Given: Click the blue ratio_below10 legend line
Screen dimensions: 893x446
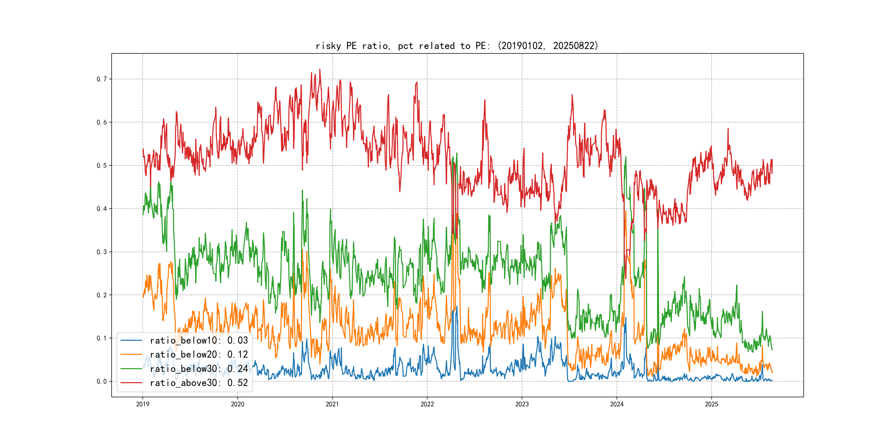Looking at the screenshot, I should pyautogui.click(x=131, y=340).
